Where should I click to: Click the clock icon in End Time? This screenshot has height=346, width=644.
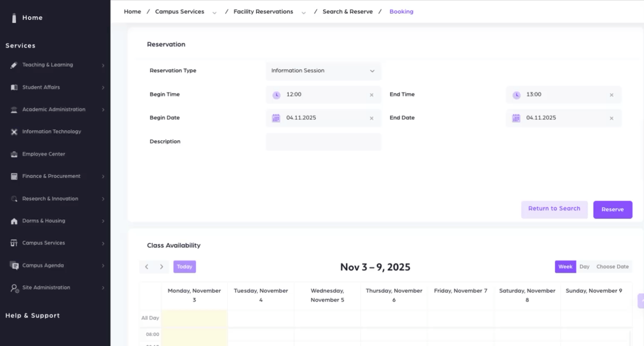516,95
